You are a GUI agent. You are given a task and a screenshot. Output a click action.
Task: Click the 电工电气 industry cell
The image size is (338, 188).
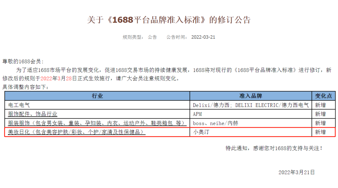97,105
